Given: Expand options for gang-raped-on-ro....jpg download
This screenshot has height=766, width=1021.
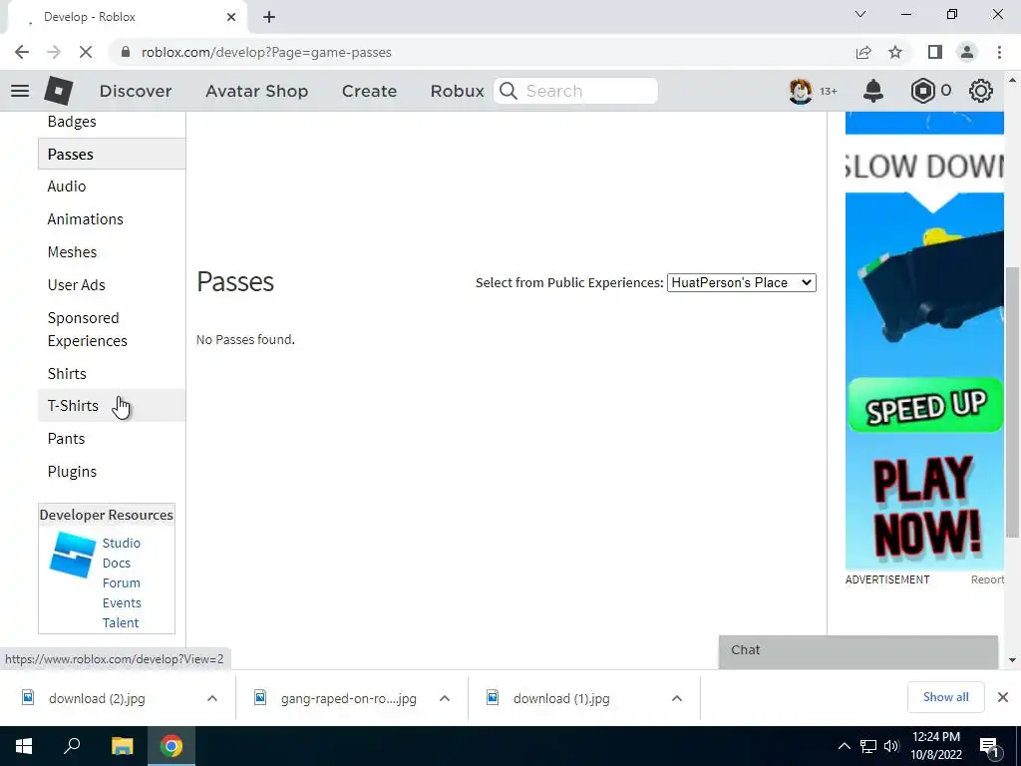Looking at the screenshot, I should tap(445, 698).
